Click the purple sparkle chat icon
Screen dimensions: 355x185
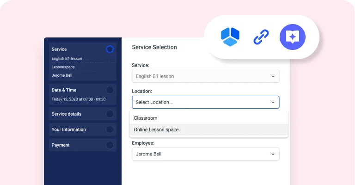click(293, 37)
